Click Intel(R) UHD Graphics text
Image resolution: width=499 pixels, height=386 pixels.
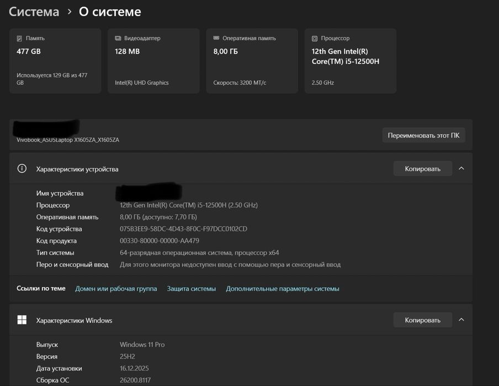[142, 83]
